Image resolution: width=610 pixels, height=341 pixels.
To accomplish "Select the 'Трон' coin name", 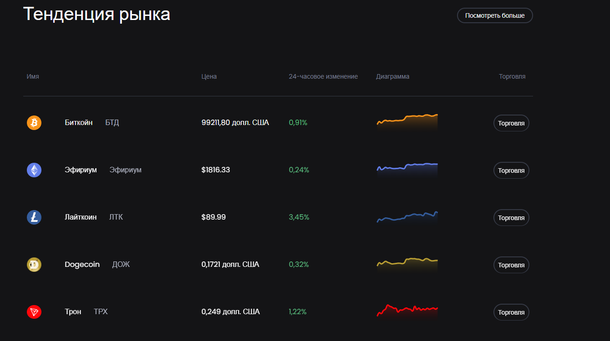I will pos(73,311).
